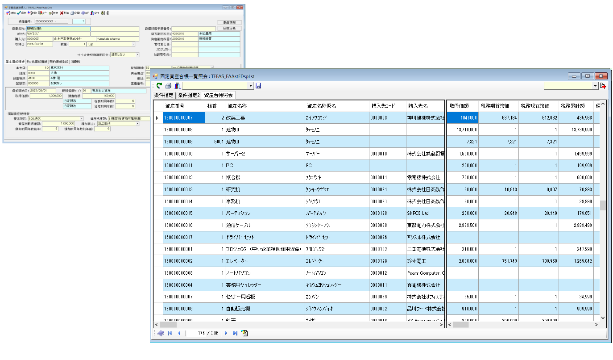Viewport: 613px width, 360px height.
Task: Click the refresh icon in the ledger list toolbar
Action: 159,86
